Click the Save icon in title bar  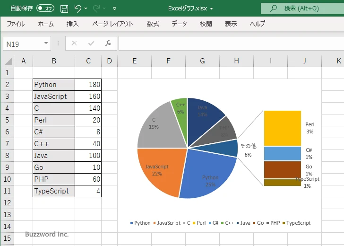(64, 9)
